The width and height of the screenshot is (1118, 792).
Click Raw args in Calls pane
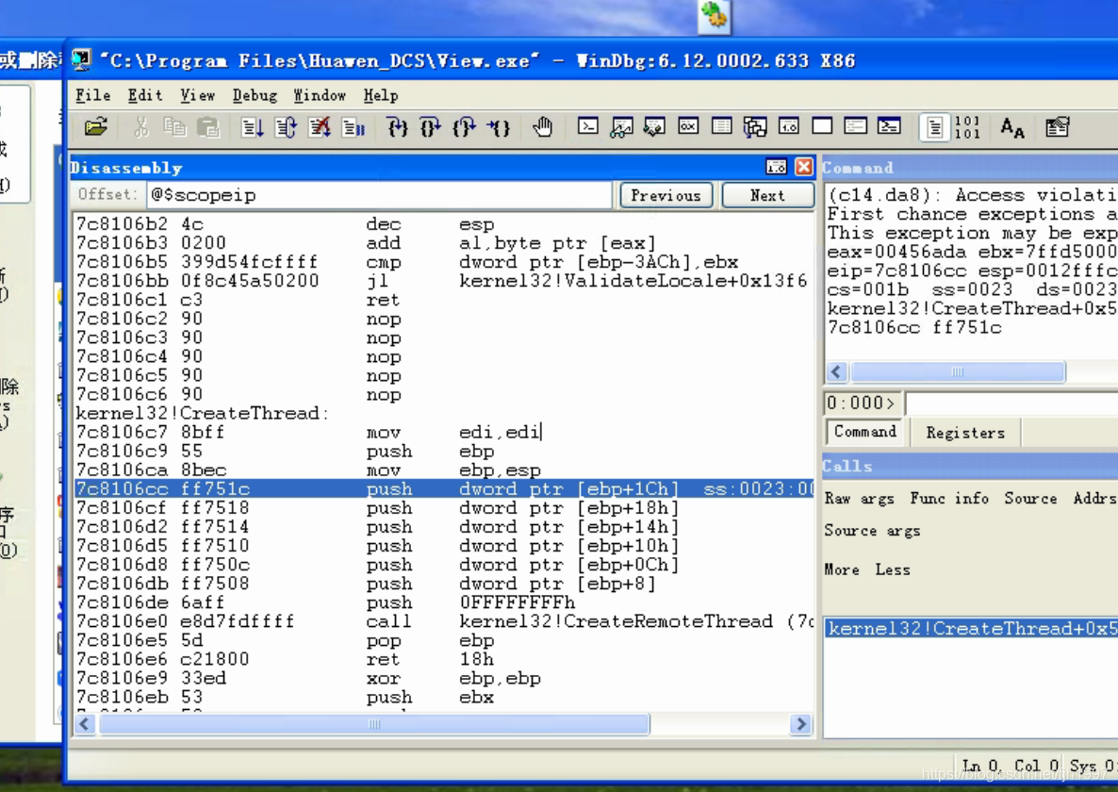(x=859, y=498)
